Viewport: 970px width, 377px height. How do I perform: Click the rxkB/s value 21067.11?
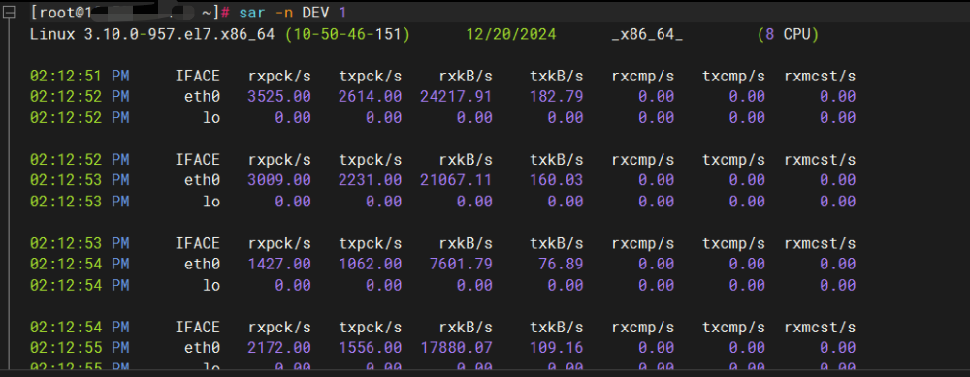tap(456, 180)
